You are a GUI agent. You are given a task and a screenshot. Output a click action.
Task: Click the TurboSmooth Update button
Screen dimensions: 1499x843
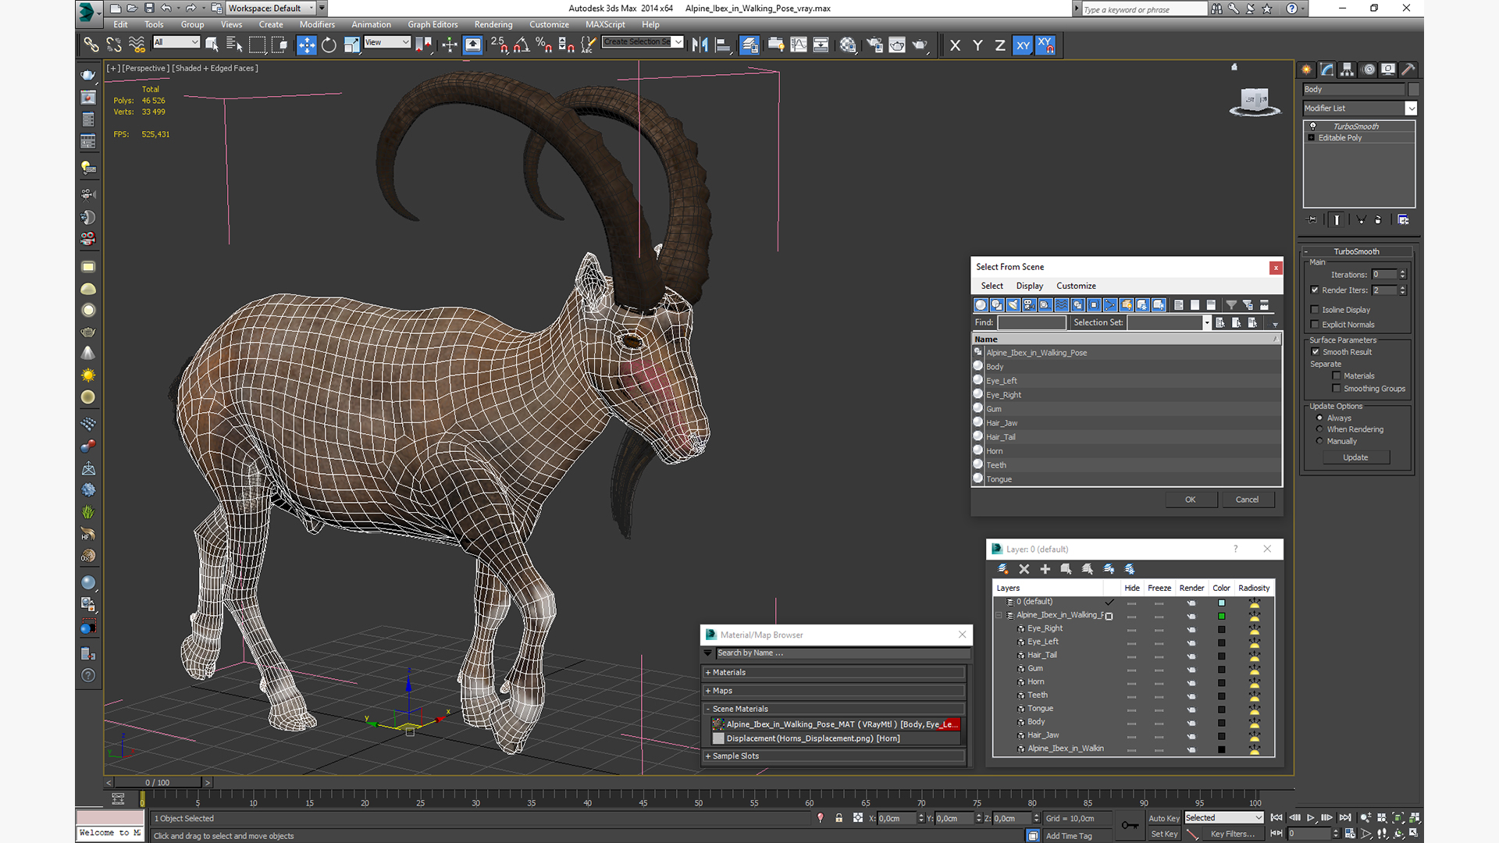click(x=1355, y=457)
